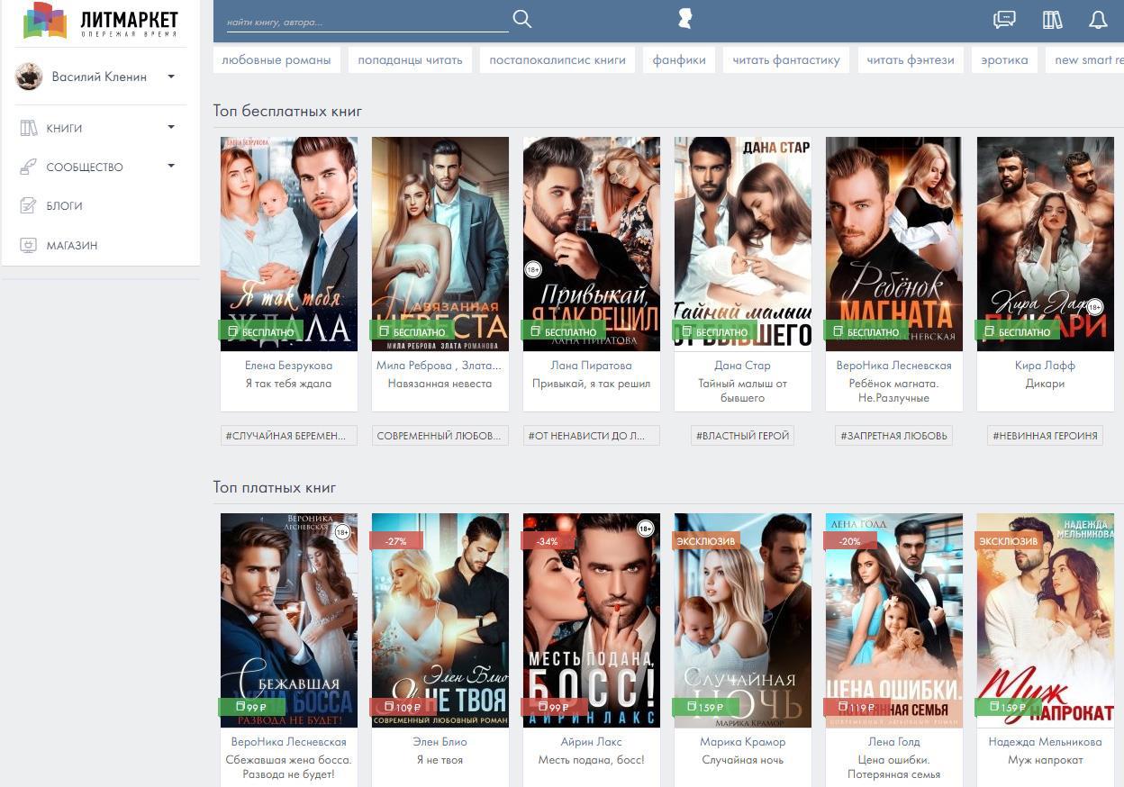Click the Василий Кленин user avatar
Screen dimensions: 1124x787
(29, 77)
